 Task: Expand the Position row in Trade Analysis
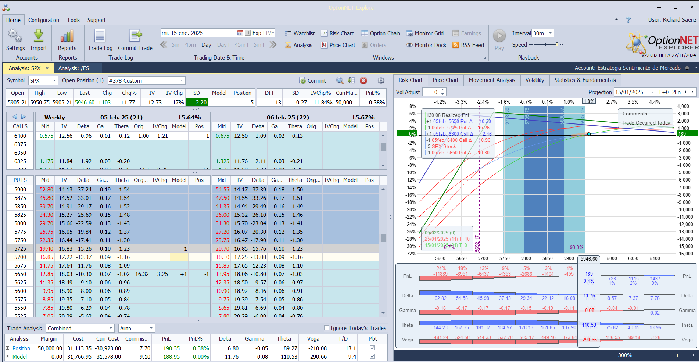point(7,348)
